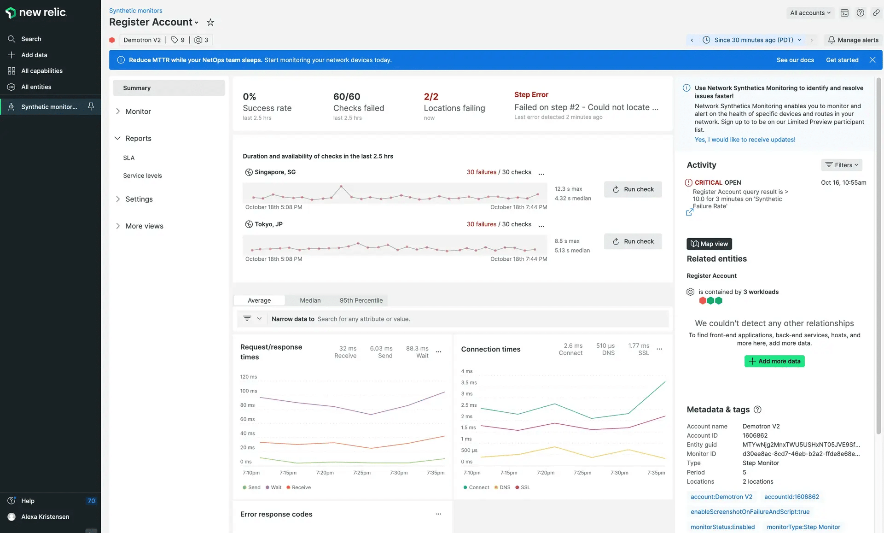Click the copy permalink icon
The height and width of the screenshot is (533, 884).
pyautogui.click(x=876, y=12)
